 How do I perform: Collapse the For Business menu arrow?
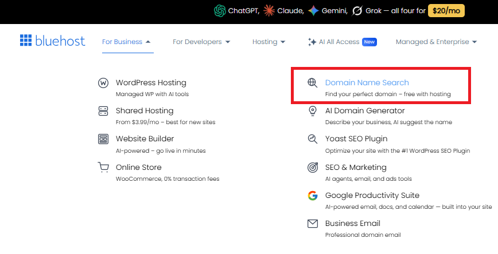tap(148, 42)
